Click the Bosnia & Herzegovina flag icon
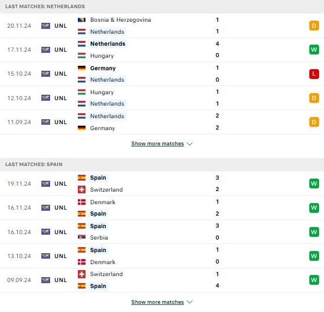The width and height of the screenshot is (324, 312). pyautogui.click(x=82, y=20)
